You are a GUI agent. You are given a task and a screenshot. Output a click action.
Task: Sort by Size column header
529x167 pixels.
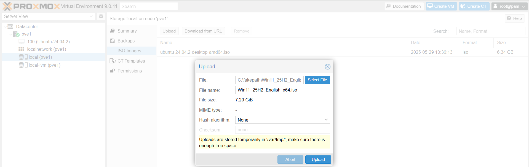(x=511, y=42)
